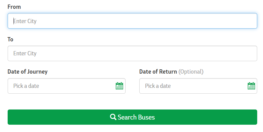This screenshot has width=263, height=132.
Task: Click the text cursor in the From field
Action: click(x=13, y=21)
